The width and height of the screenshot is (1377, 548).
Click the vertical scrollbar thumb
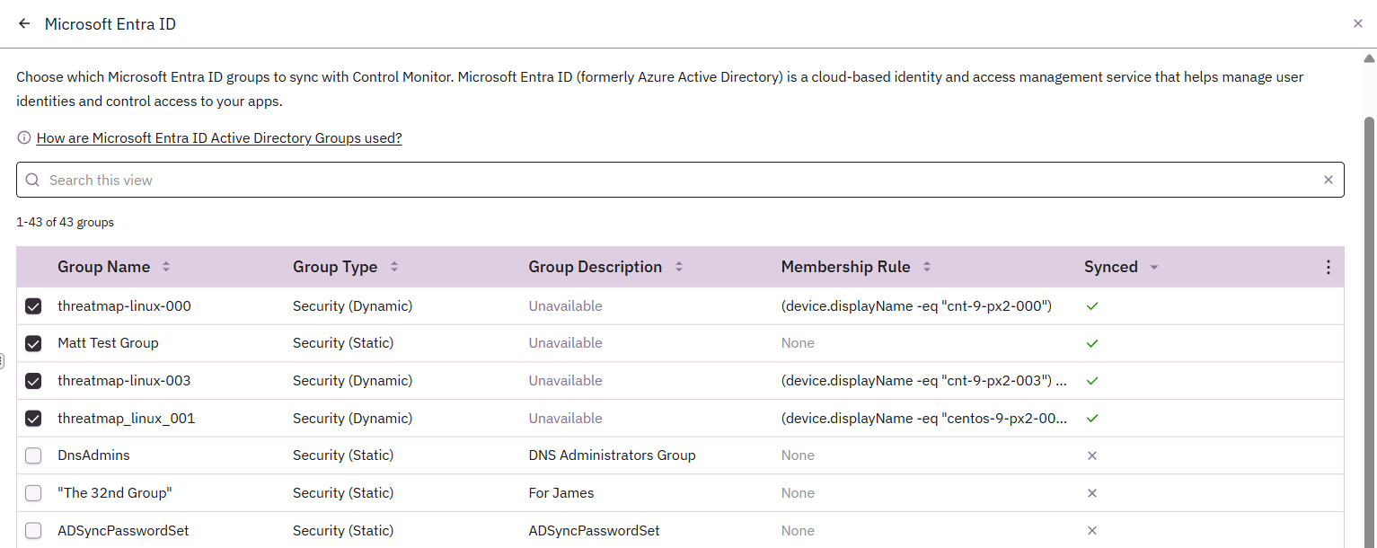pyautogui.click(x=1370, y=270)
